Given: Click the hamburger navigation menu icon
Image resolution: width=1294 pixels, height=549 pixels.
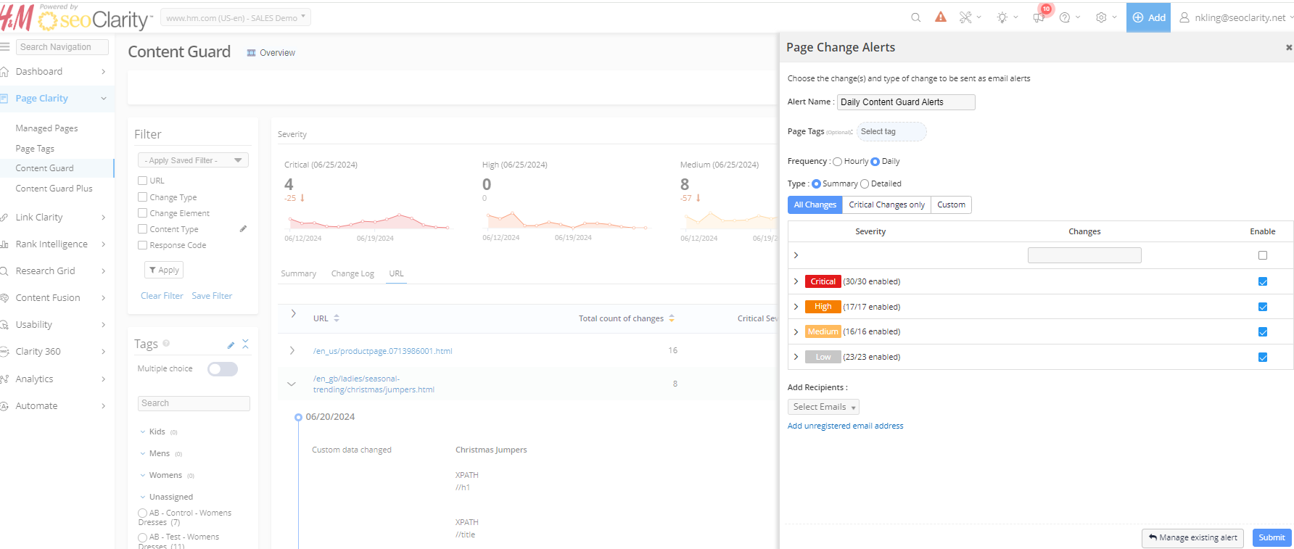Looking at the screenshot, I should click(x=5, y=46).
